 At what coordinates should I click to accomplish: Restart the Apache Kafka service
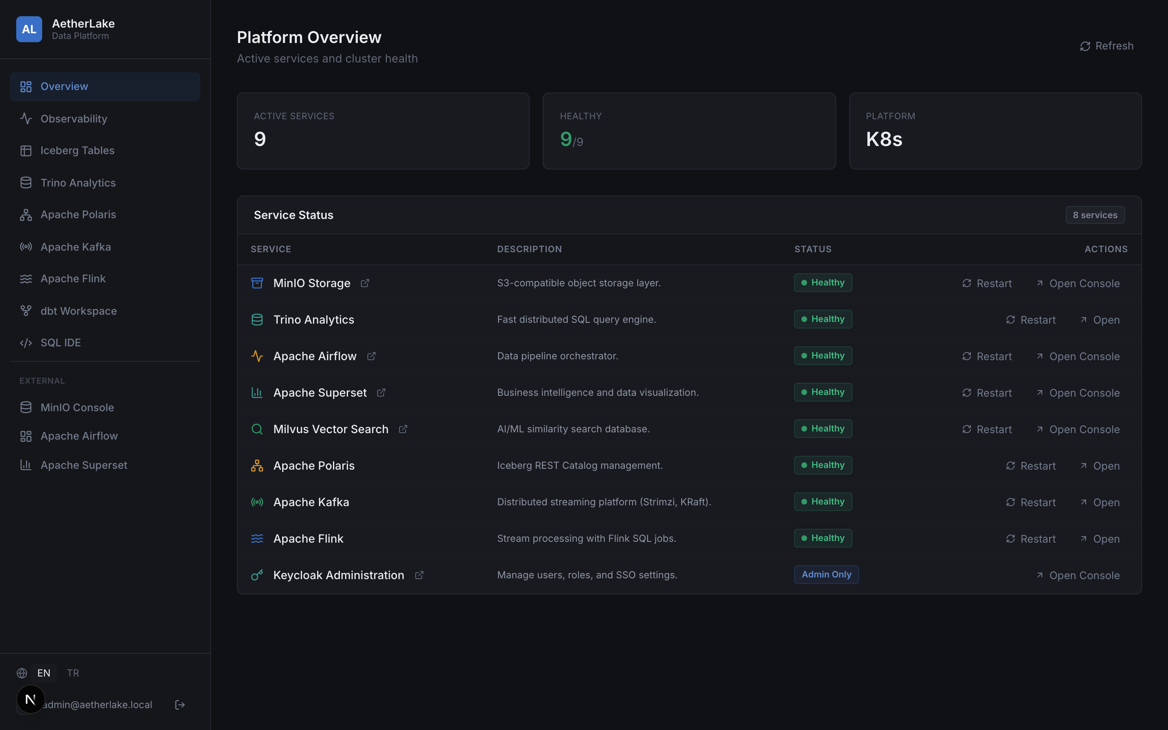[x=1031, y=502]
